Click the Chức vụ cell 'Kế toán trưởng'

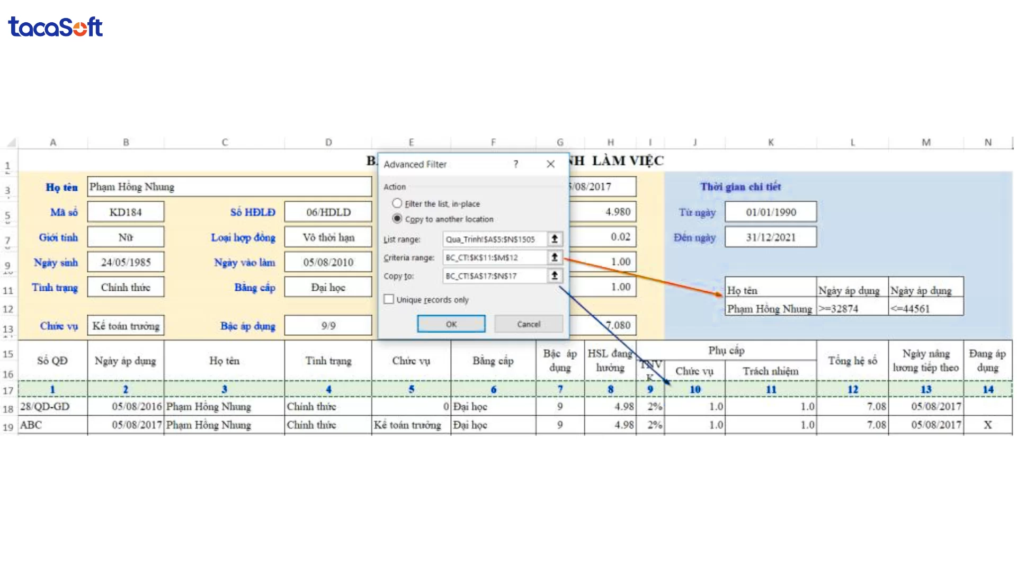(x=126, y=326)
